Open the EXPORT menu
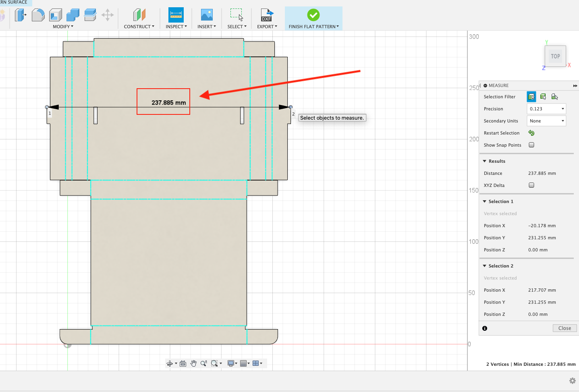The height and width of the screenshot is (392, 579). pyautogui.click(x=267, y=27)
